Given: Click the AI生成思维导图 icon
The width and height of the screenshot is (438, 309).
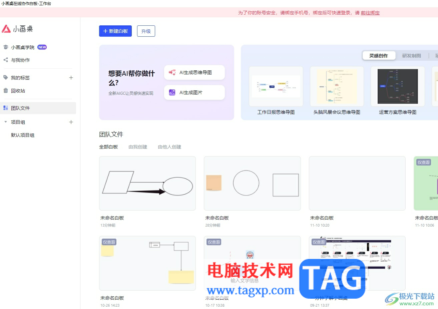Looking at the screenshot, I should tap(172, 72).
